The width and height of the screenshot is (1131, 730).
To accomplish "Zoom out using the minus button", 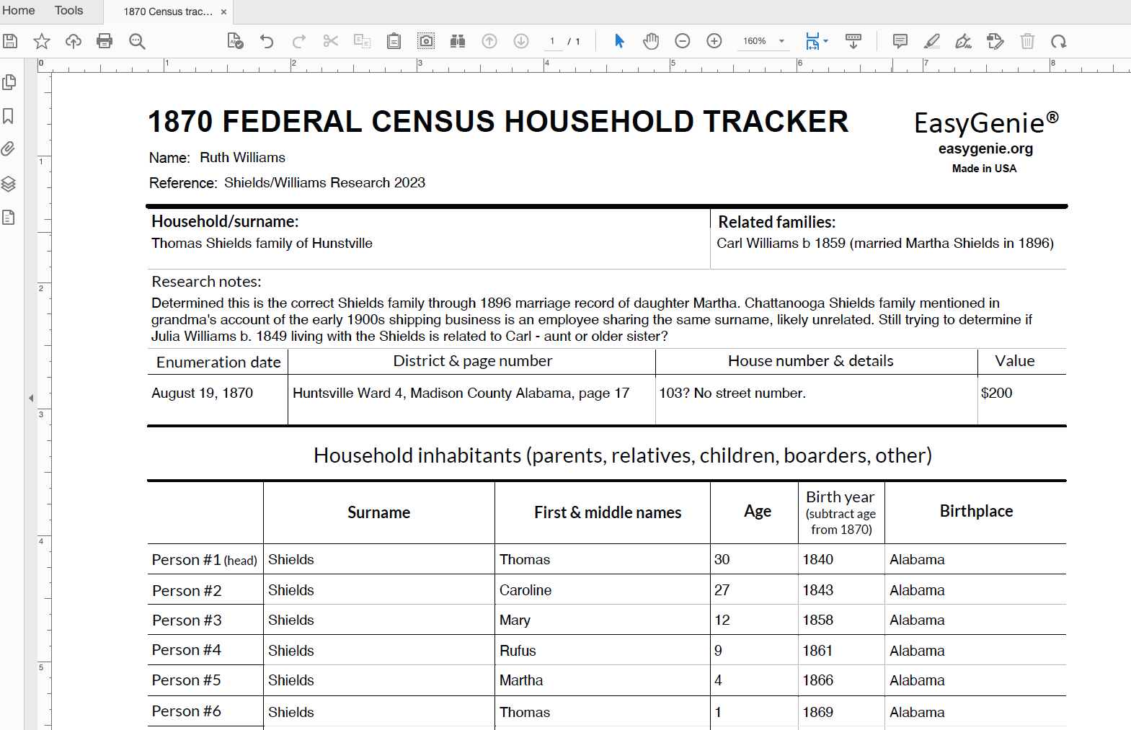I will click(683, 41).
